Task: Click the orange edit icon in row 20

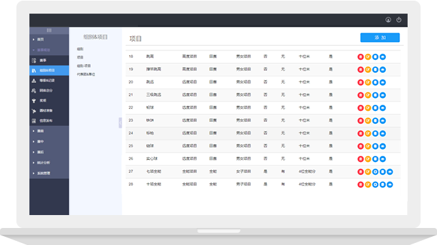Action: click(x=368, y=82)
